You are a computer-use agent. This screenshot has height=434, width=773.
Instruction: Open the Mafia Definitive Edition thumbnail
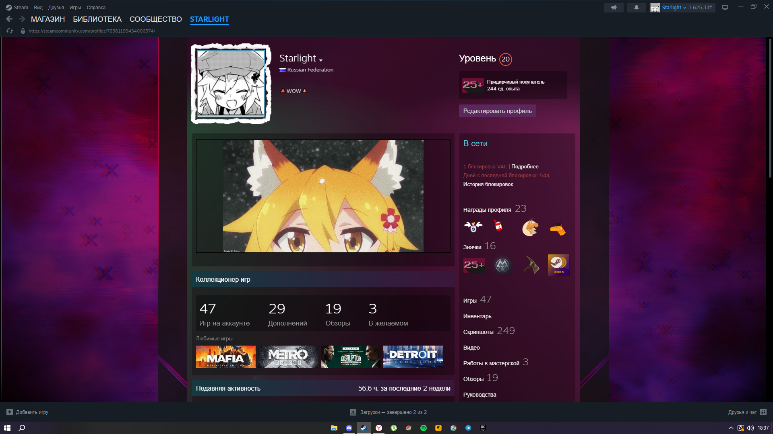[x=226, y=357]
